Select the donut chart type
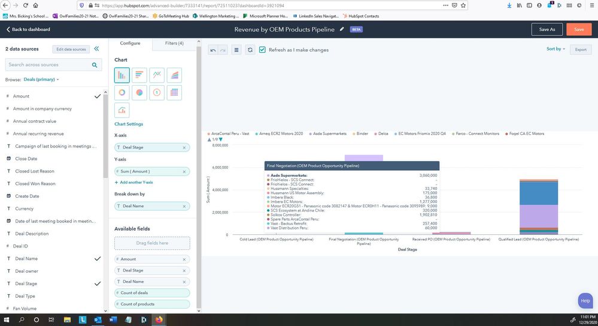The width and height of the screenshot is (598, 326). [x=122, y=92]
